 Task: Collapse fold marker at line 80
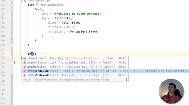(13, 45)
